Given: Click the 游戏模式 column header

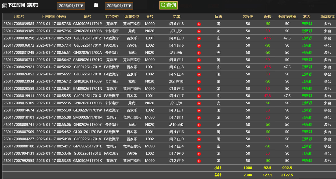Looking at the screenshot, I should (x=327, y=17).
